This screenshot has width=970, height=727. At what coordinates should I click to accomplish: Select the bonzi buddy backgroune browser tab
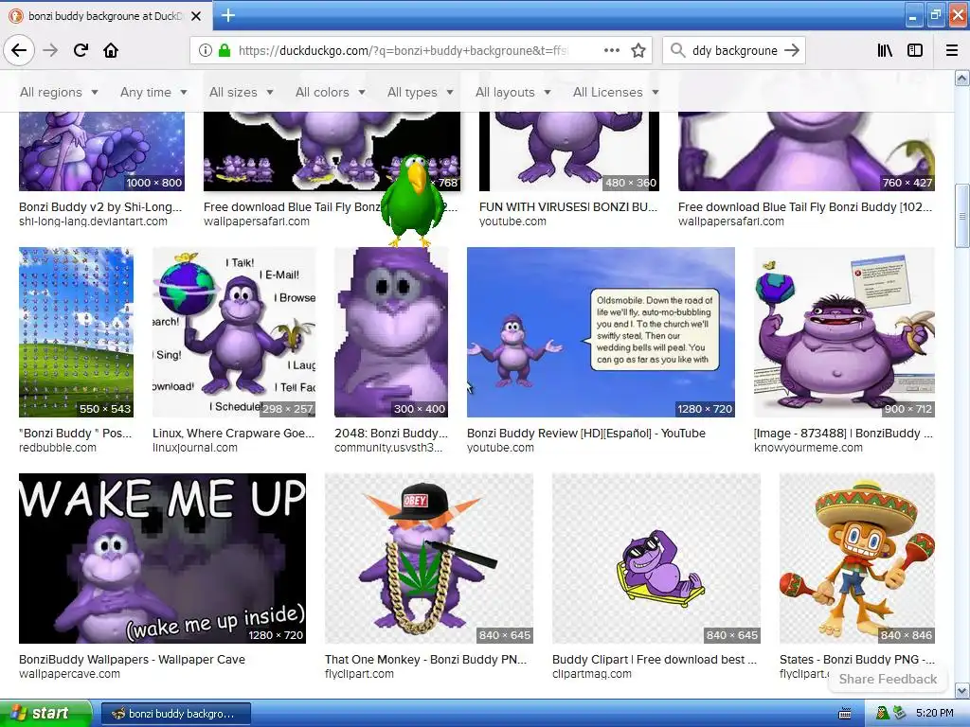[106, 16]
